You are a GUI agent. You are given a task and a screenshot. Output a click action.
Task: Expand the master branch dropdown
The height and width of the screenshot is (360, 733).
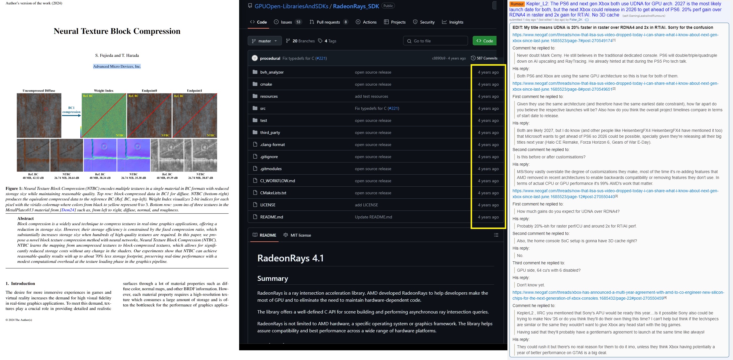pos(264,41)
